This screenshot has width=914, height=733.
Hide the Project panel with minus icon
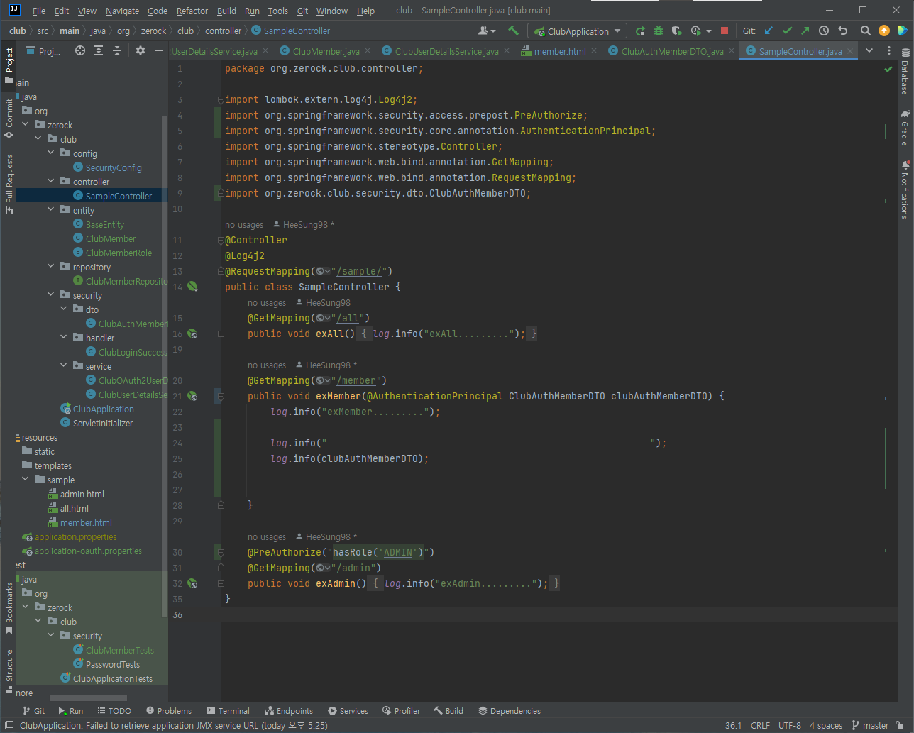pyautogui.click(x=159, y=50)
